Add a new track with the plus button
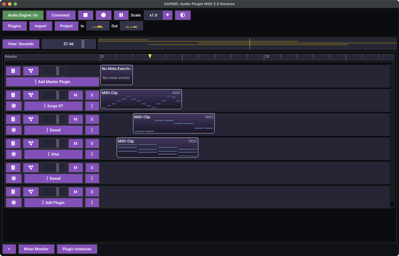The image size is (399, 256). 9,249
